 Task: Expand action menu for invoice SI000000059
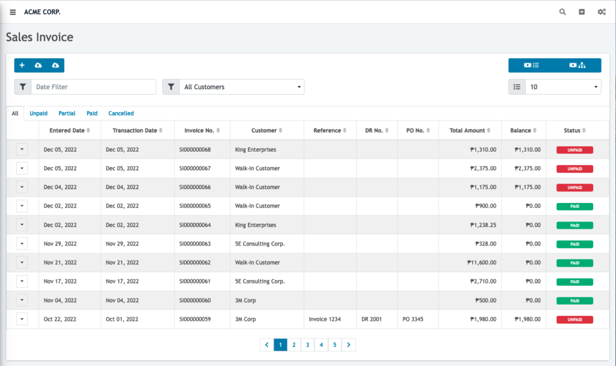coord(22,319)
